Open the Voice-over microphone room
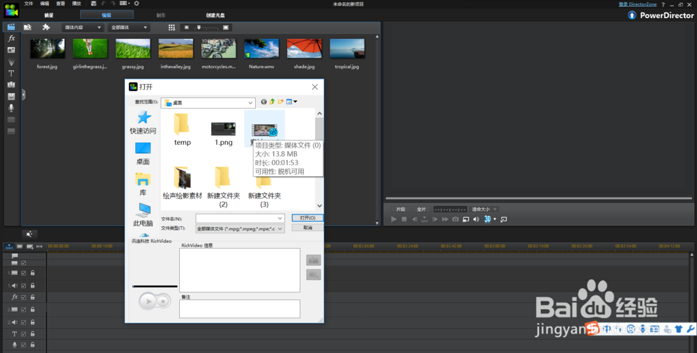Image resolution: width=697 pixels, height=353 pixels. (11, 108)
